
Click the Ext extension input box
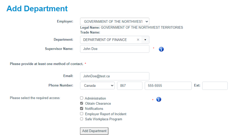tap(215, 85)
